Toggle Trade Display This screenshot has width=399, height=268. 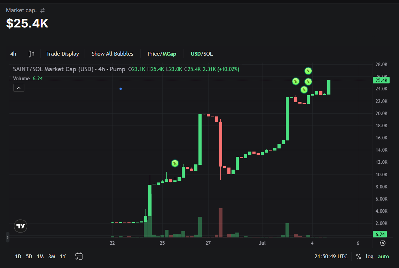63,54
